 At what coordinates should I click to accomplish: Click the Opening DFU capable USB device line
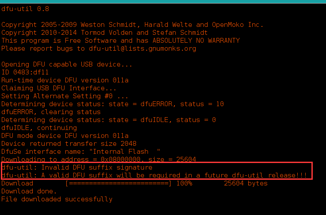click(x=67, y=64)
